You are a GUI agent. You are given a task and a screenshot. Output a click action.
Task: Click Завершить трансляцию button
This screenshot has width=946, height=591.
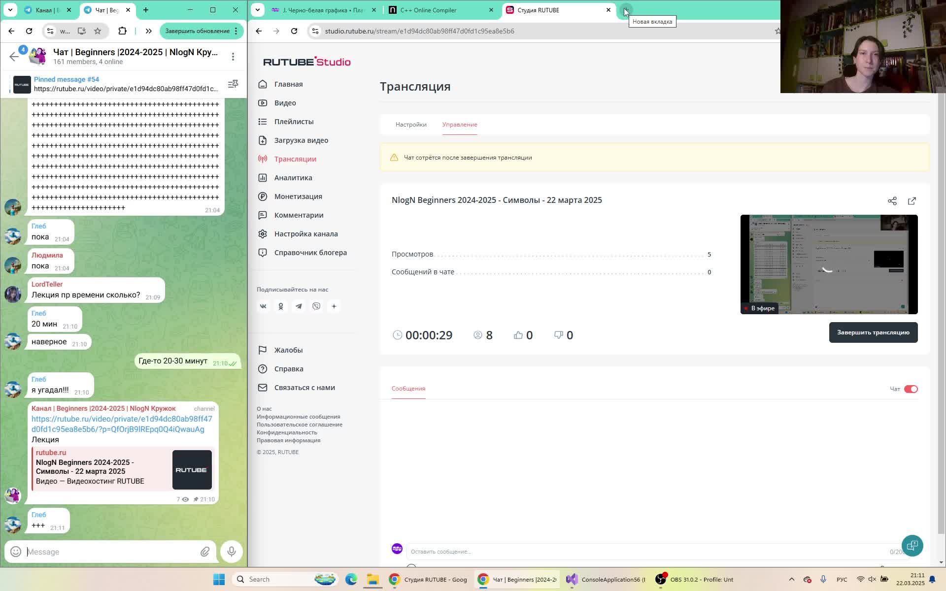pos(873,332)
